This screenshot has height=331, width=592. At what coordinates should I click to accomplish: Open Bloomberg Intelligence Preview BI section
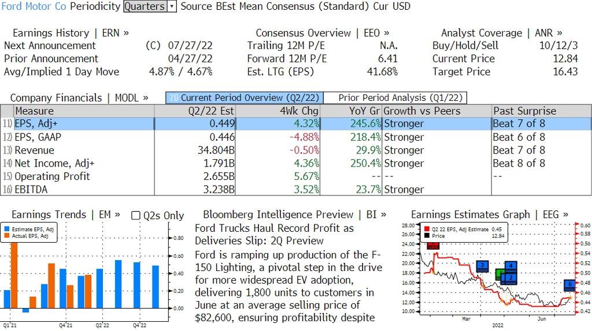(294, 215)
